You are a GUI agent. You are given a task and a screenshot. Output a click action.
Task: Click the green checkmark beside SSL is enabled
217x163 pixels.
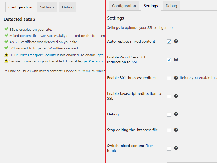tap(6, 29)
